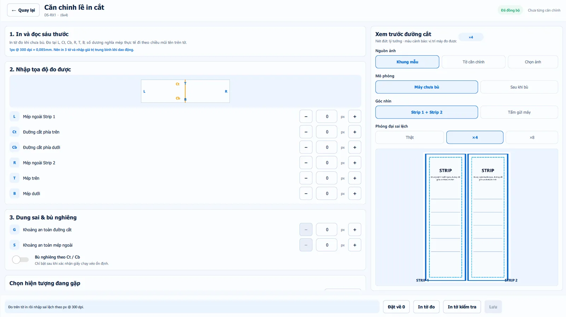Set error magnification to ×4
Image resolution: width=566 pixels, height=317 pixels.
click(x=475, y=137)
